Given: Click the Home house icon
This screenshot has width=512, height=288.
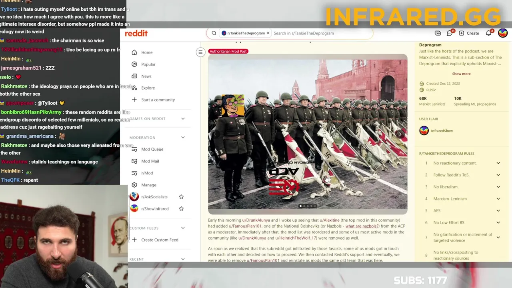Looking at the screenshot, I should pyautogui.click(x=134, y=52).
